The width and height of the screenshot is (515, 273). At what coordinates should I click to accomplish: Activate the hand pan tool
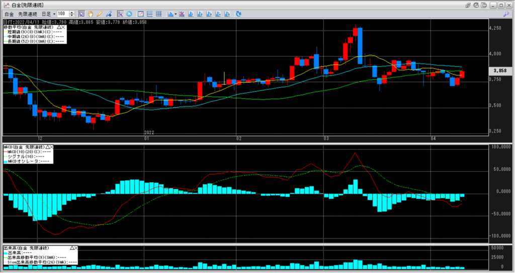coord(90,14)
